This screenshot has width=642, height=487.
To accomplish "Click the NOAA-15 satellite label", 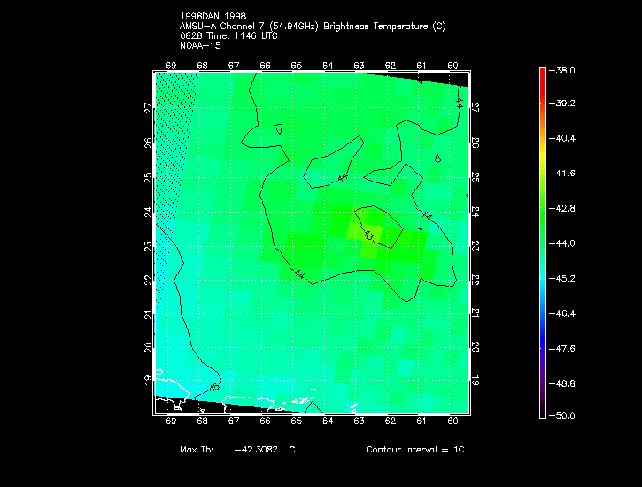I will (198, 44).
